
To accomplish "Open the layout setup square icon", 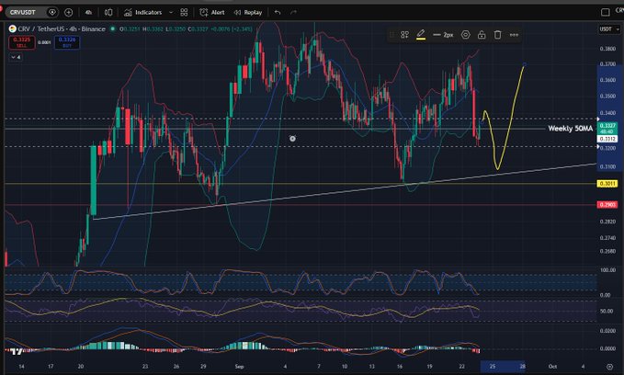I will [x=605, y=12].
